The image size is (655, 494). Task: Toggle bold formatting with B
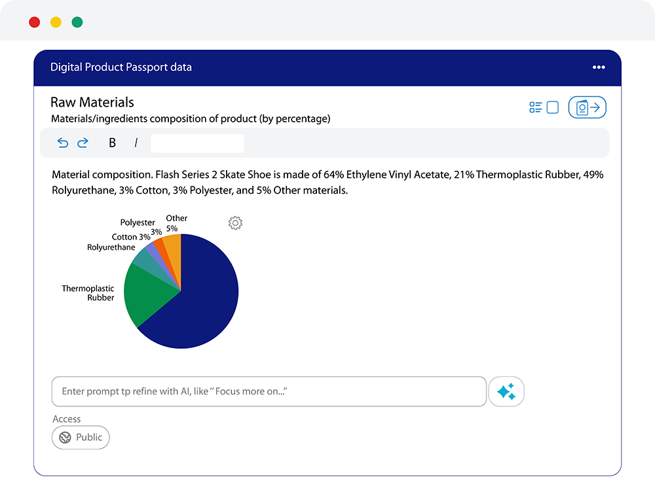click(112, 143)
